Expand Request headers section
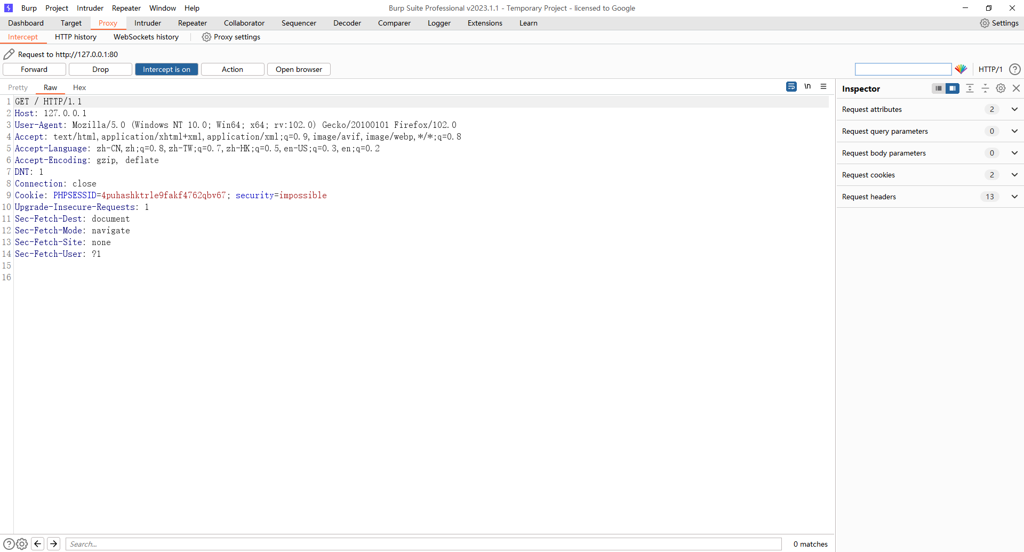 (x=930, y=197)
